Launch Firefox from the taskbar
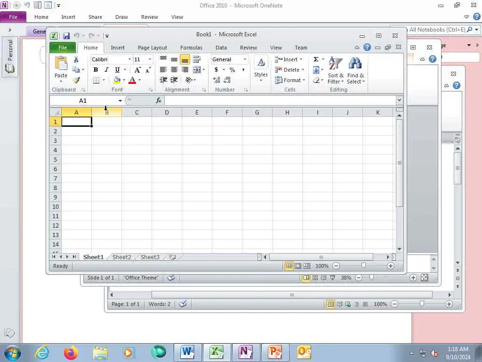This screenshot has height=362, width=482. coord(71,352)
